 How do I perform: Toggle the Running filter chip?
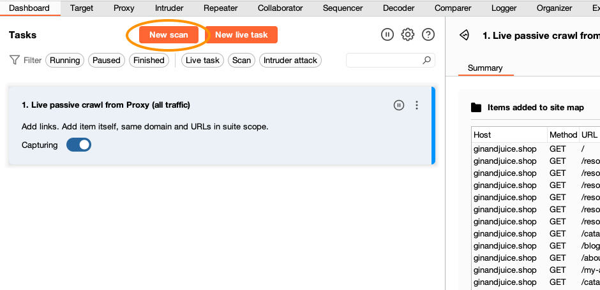[x=64, y=61]
